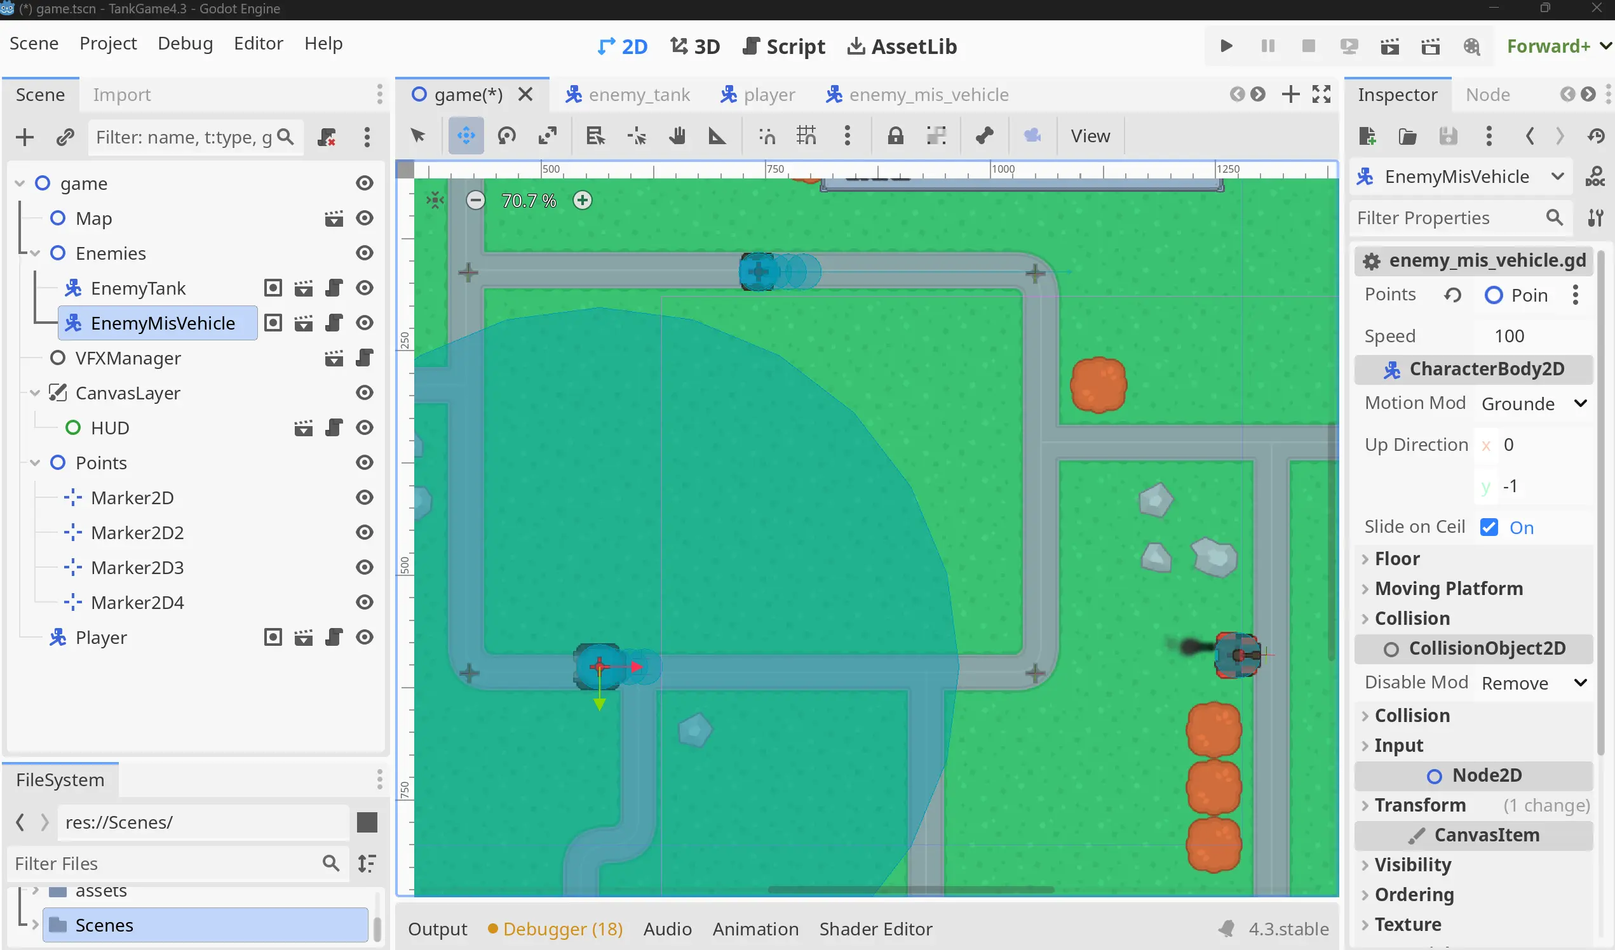Switch to the Script workspace
The width and height of the screenshot is (1615, 950).
[x=783, y=47]
